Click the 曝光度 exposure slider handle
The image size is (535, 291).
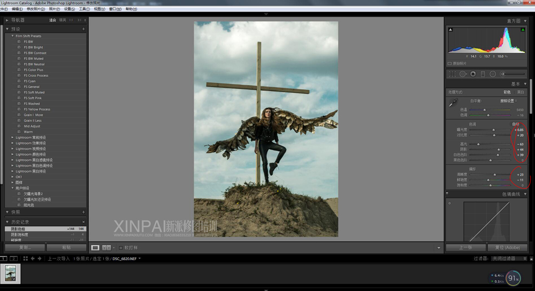point(493,130)
